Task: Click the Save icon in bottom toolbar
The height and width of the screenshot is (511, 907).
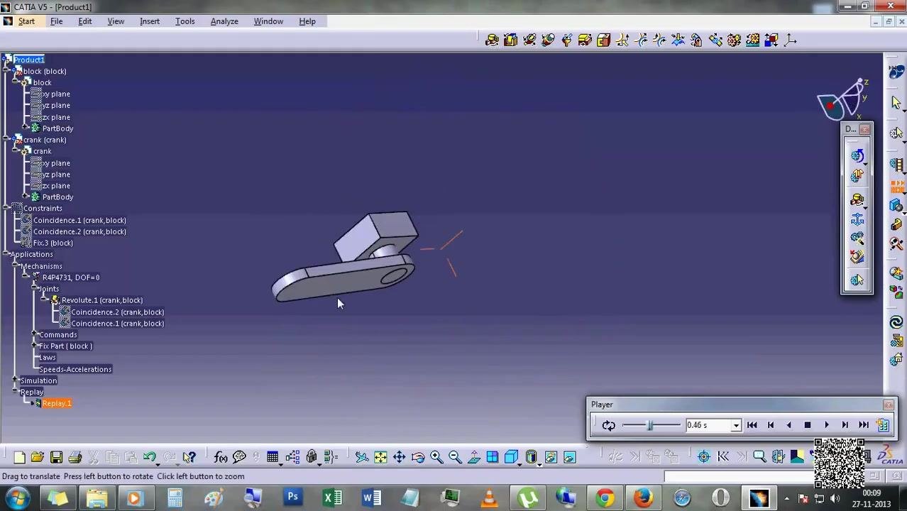Action: [56, 458]
